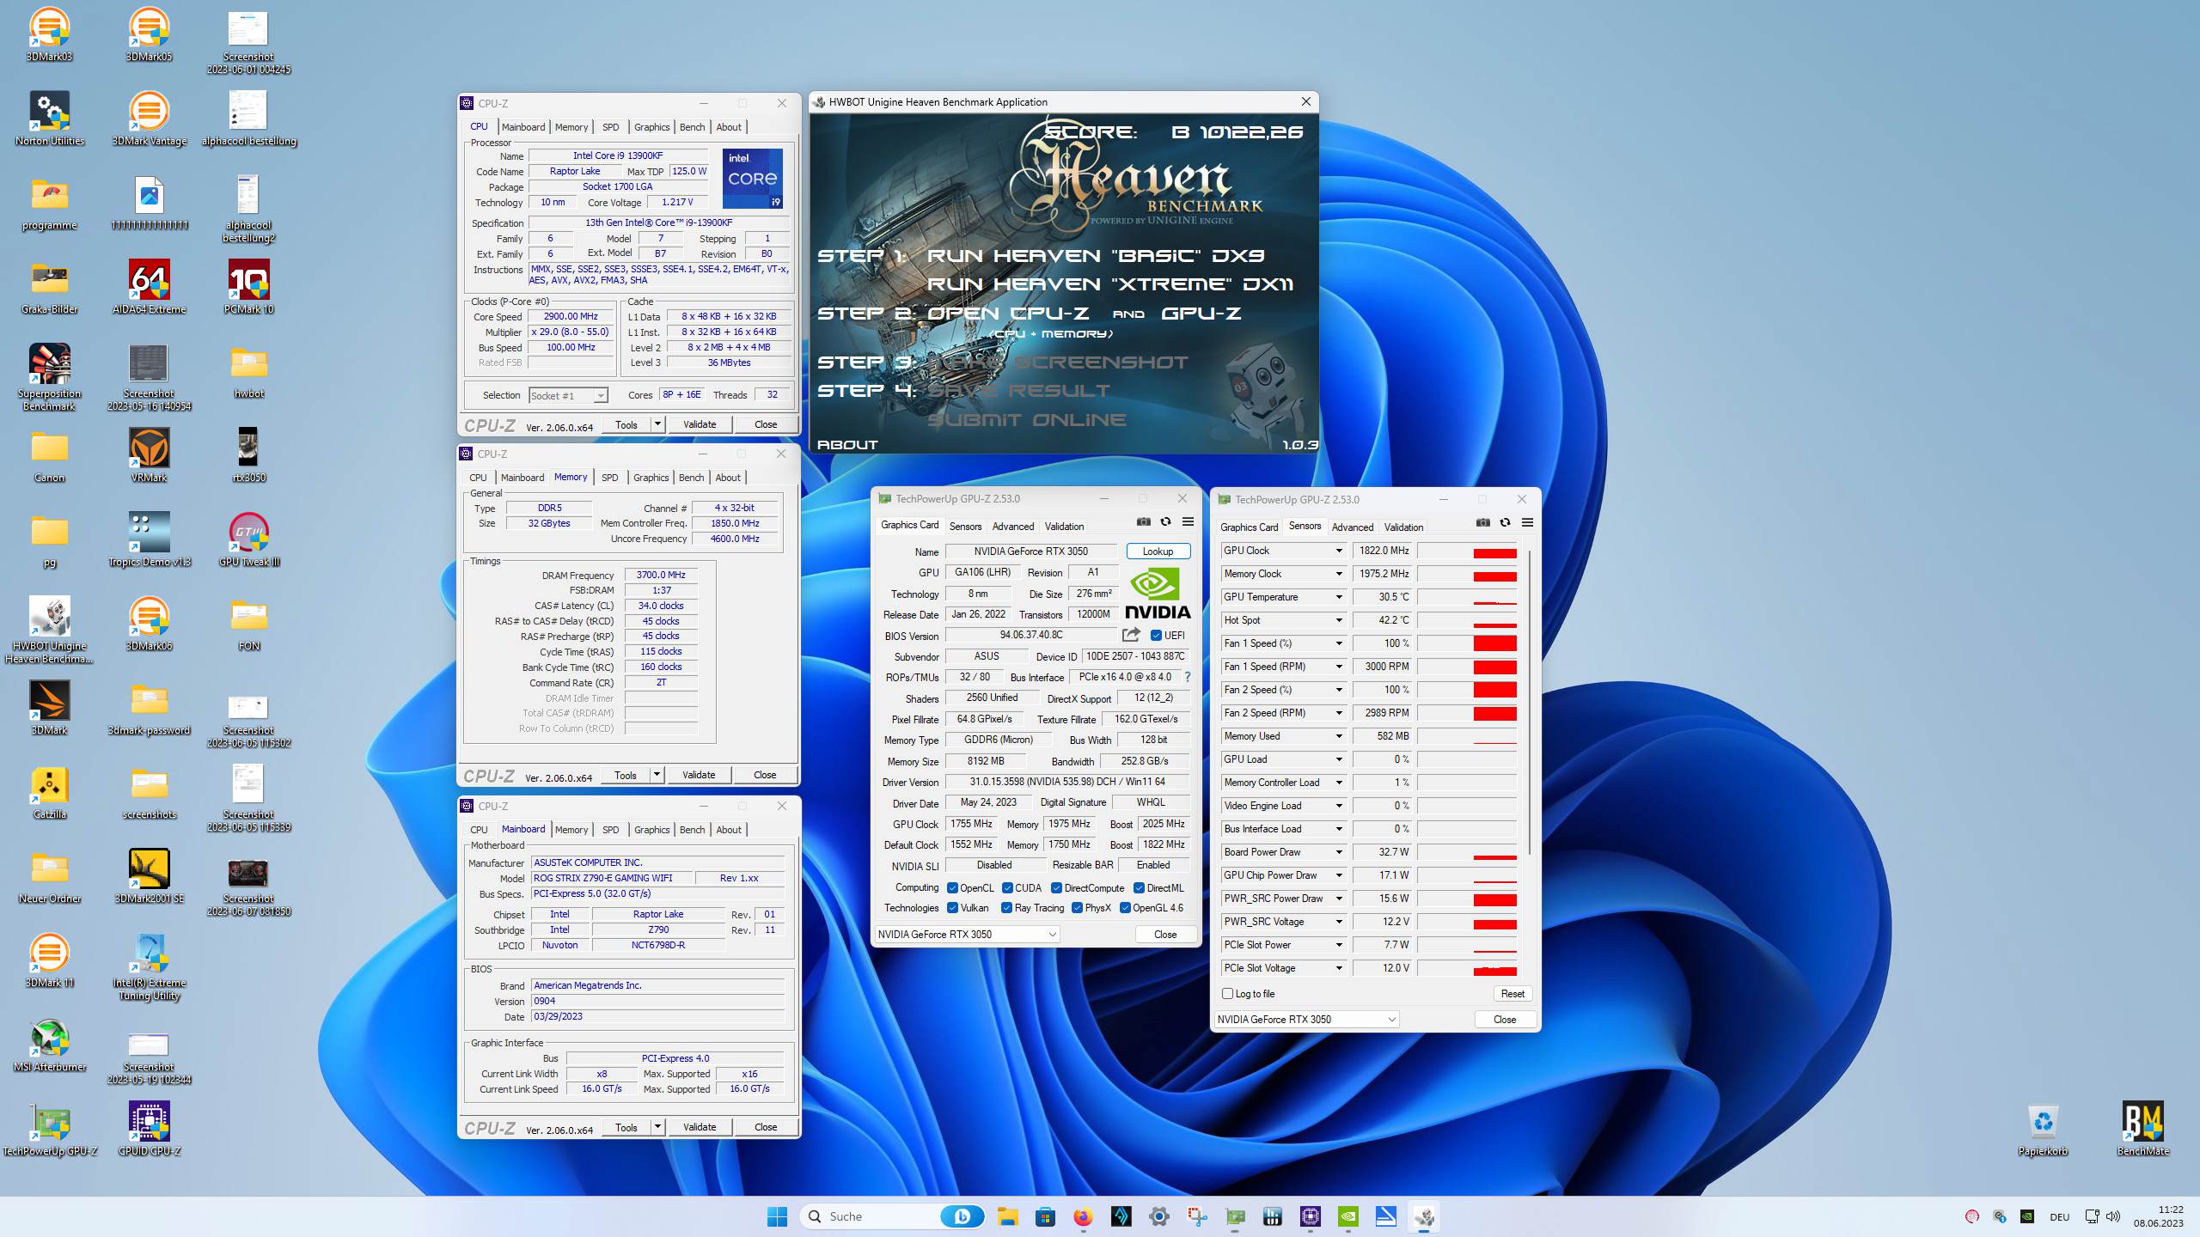Screen dimensions: 2200x1237
Task: Toggle the CUDA checkbox
Action: click(x=1006, y=888)
